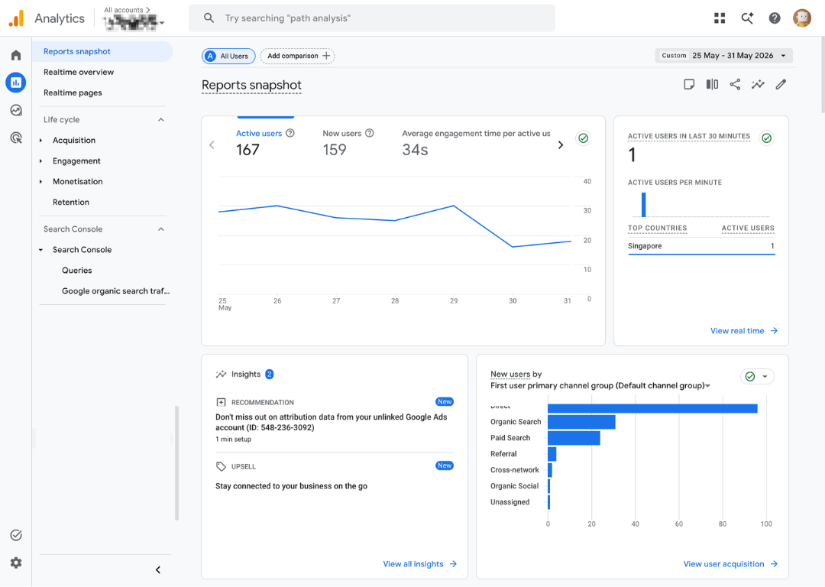The height and width of the screenshot is (587, 825).
Task: Click the Reports snapshot page title
Action: [x=251, y=86]
